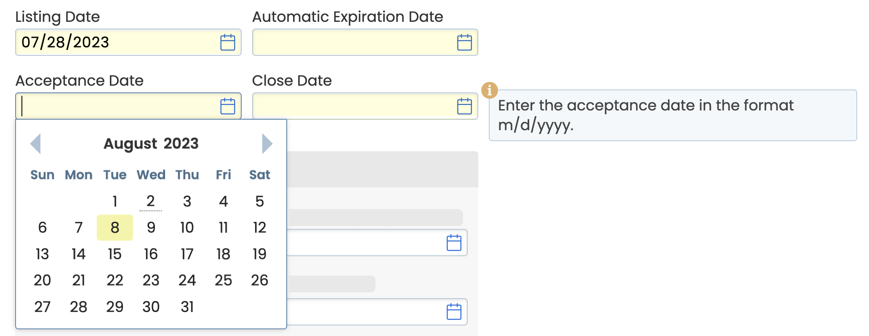Choose August 15 from the calendar
This screenshot has height=336, width=869.
[x=115, y=254]
